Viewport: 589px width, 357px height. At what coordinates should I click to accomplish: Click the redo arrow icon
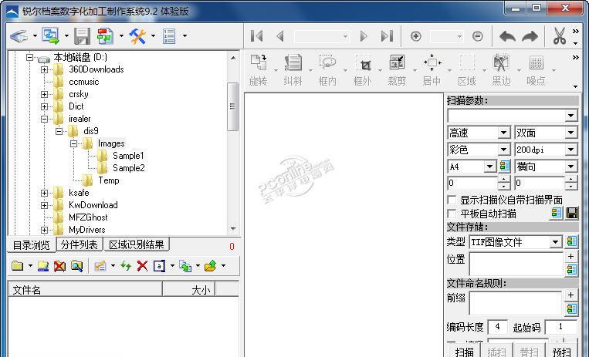point(530,36)
